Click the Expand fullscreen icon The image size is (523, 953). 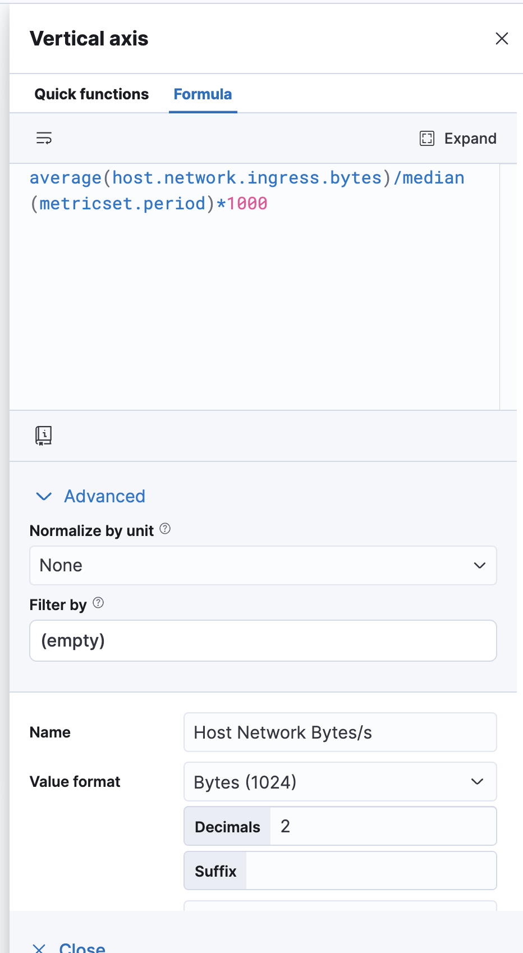pos(427,139)
